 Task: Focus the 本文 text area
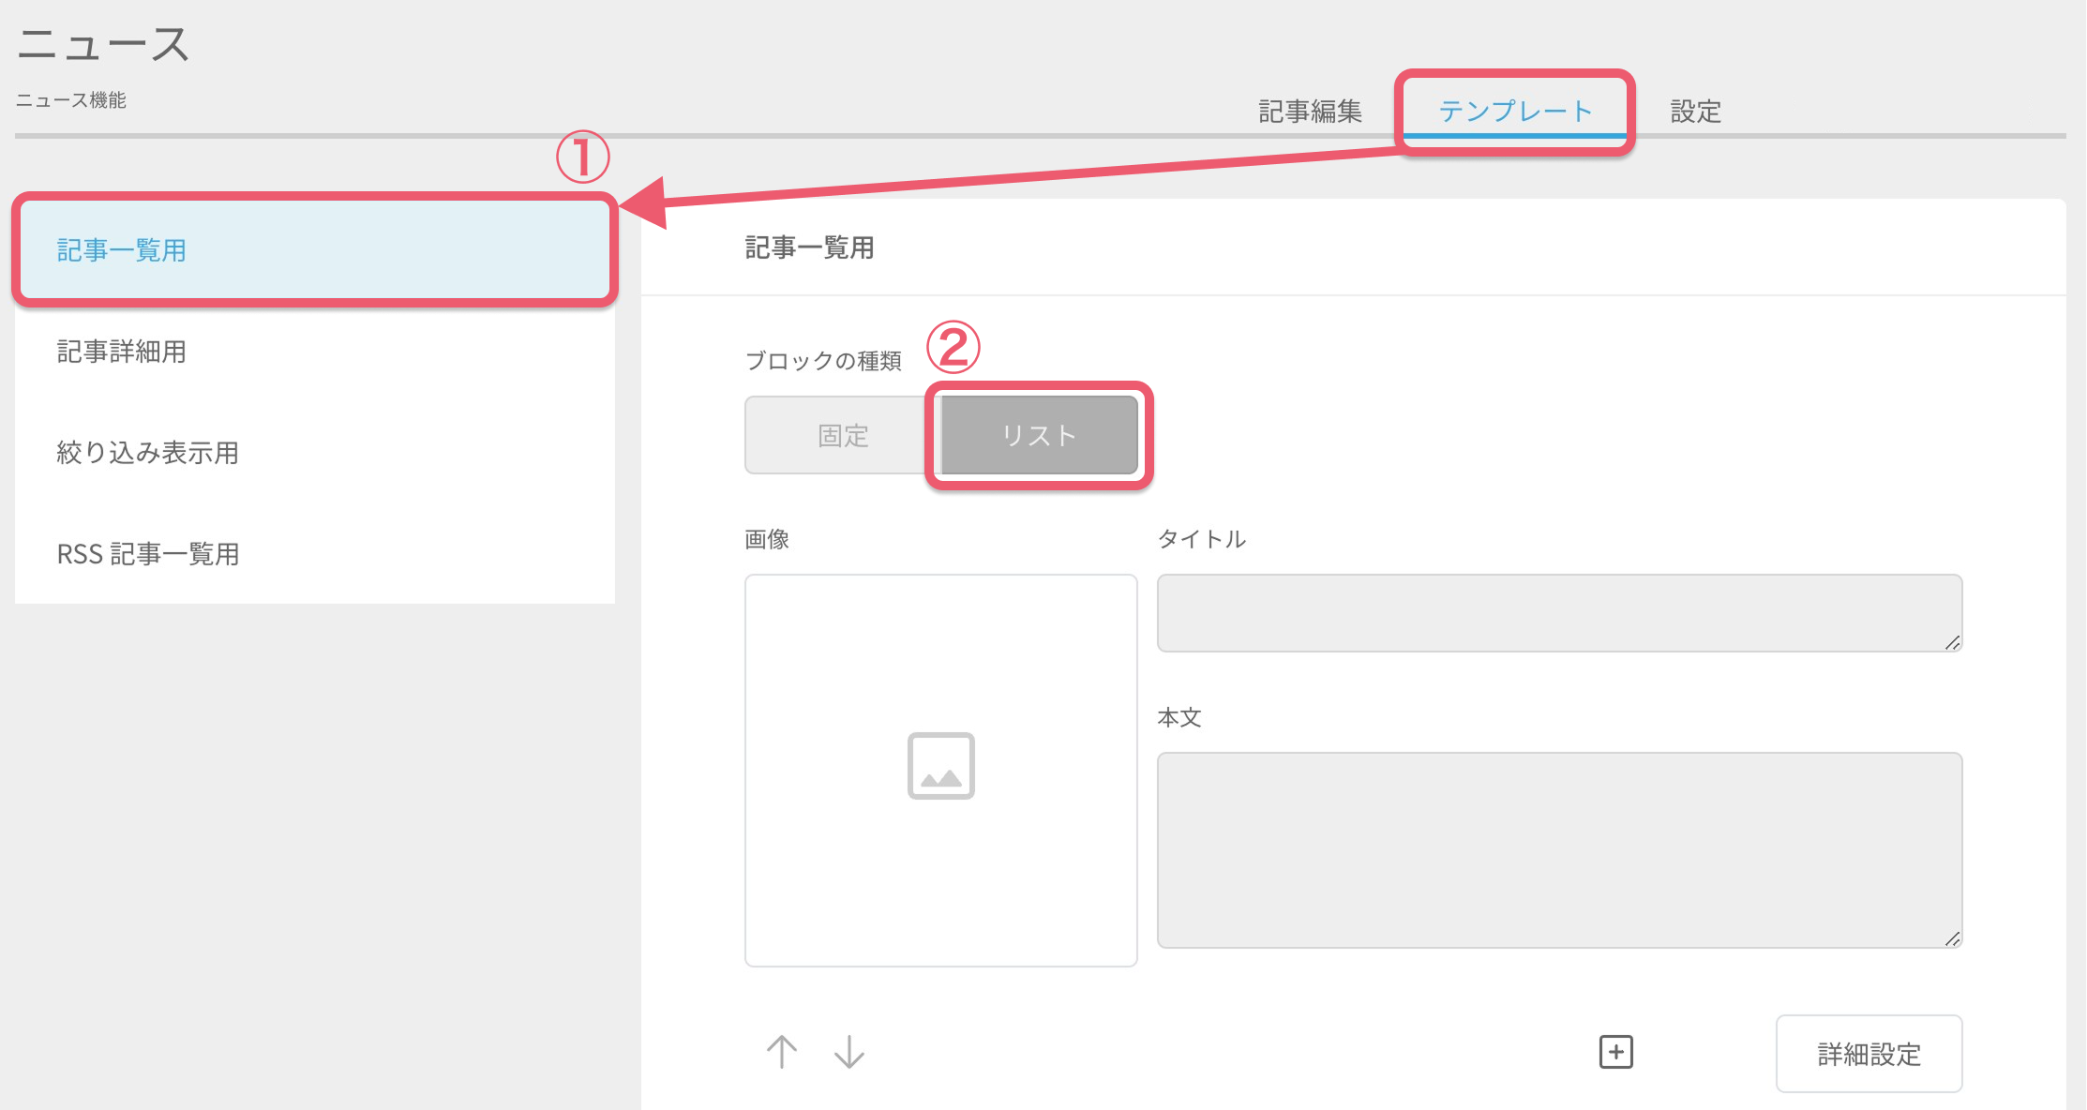[1559, 850]
